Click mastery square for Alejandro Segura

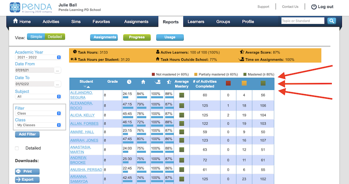click(x=182, y=95)
